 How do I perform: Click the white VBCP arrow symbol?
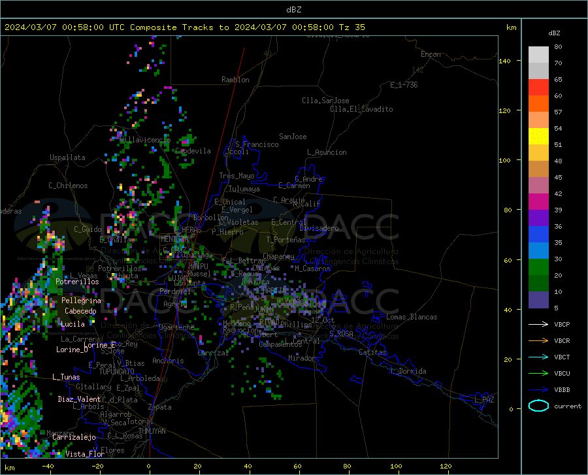538,324
